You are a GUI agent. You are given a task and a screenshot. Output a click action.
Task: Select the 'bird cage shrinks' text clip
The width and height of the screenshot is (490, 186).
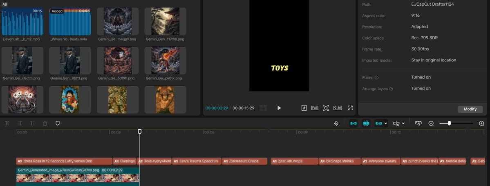(x=340, y=161)
